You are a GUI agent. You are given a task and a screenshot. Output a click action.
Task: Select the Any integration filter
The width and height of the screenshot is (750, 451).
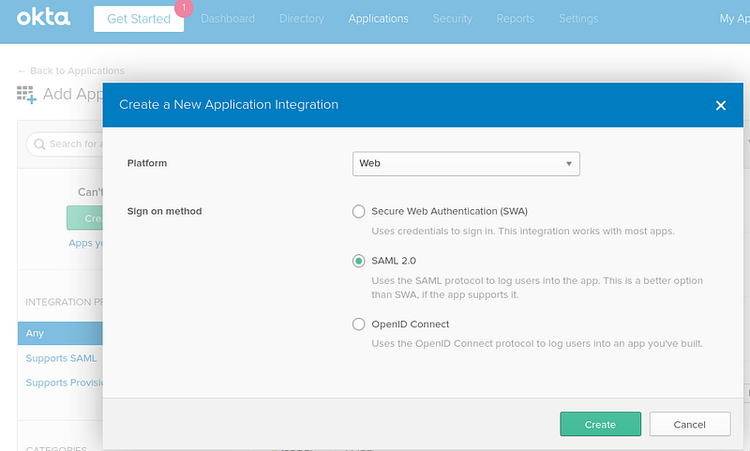pyautogui.click(x=60, y=333)
